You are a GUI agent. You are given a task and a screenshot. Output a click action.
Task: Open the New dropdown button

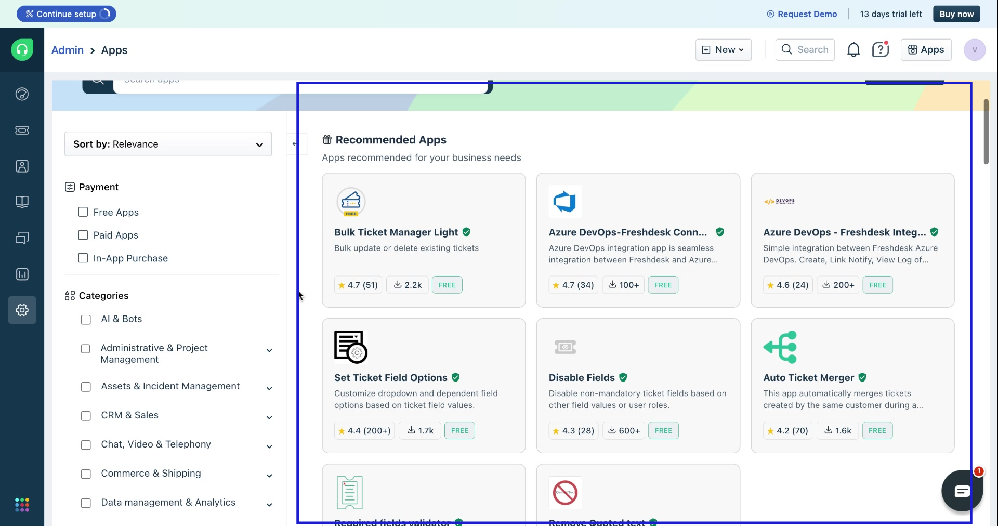(x=724, y=50)
